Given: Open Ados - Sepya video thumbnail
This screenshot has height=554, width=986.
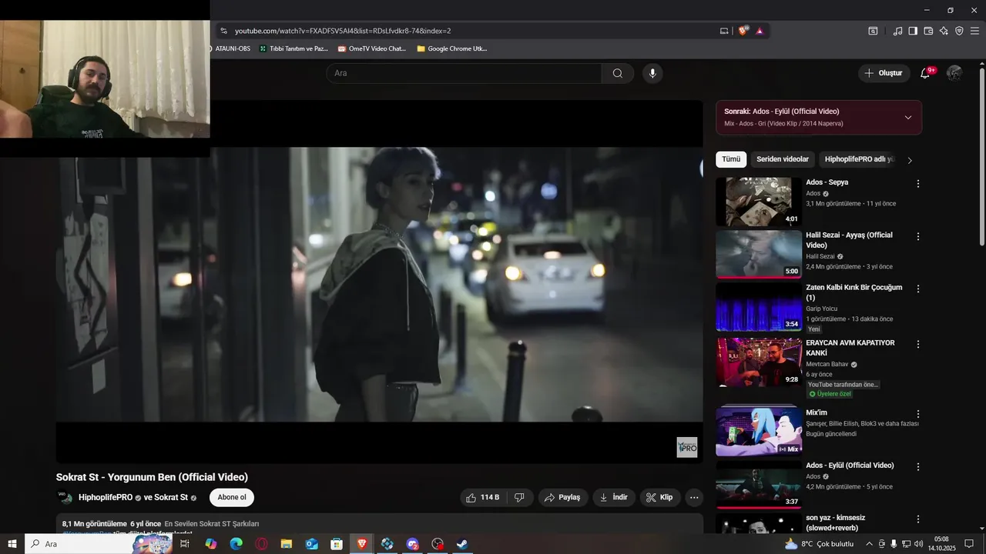Looking at the screenshot, I should tap(759, 202).
